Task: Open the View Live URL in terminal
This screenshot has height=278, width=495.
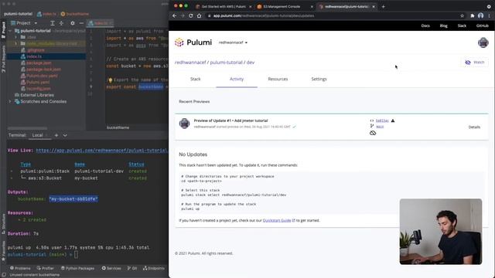Action: (101, 151)
